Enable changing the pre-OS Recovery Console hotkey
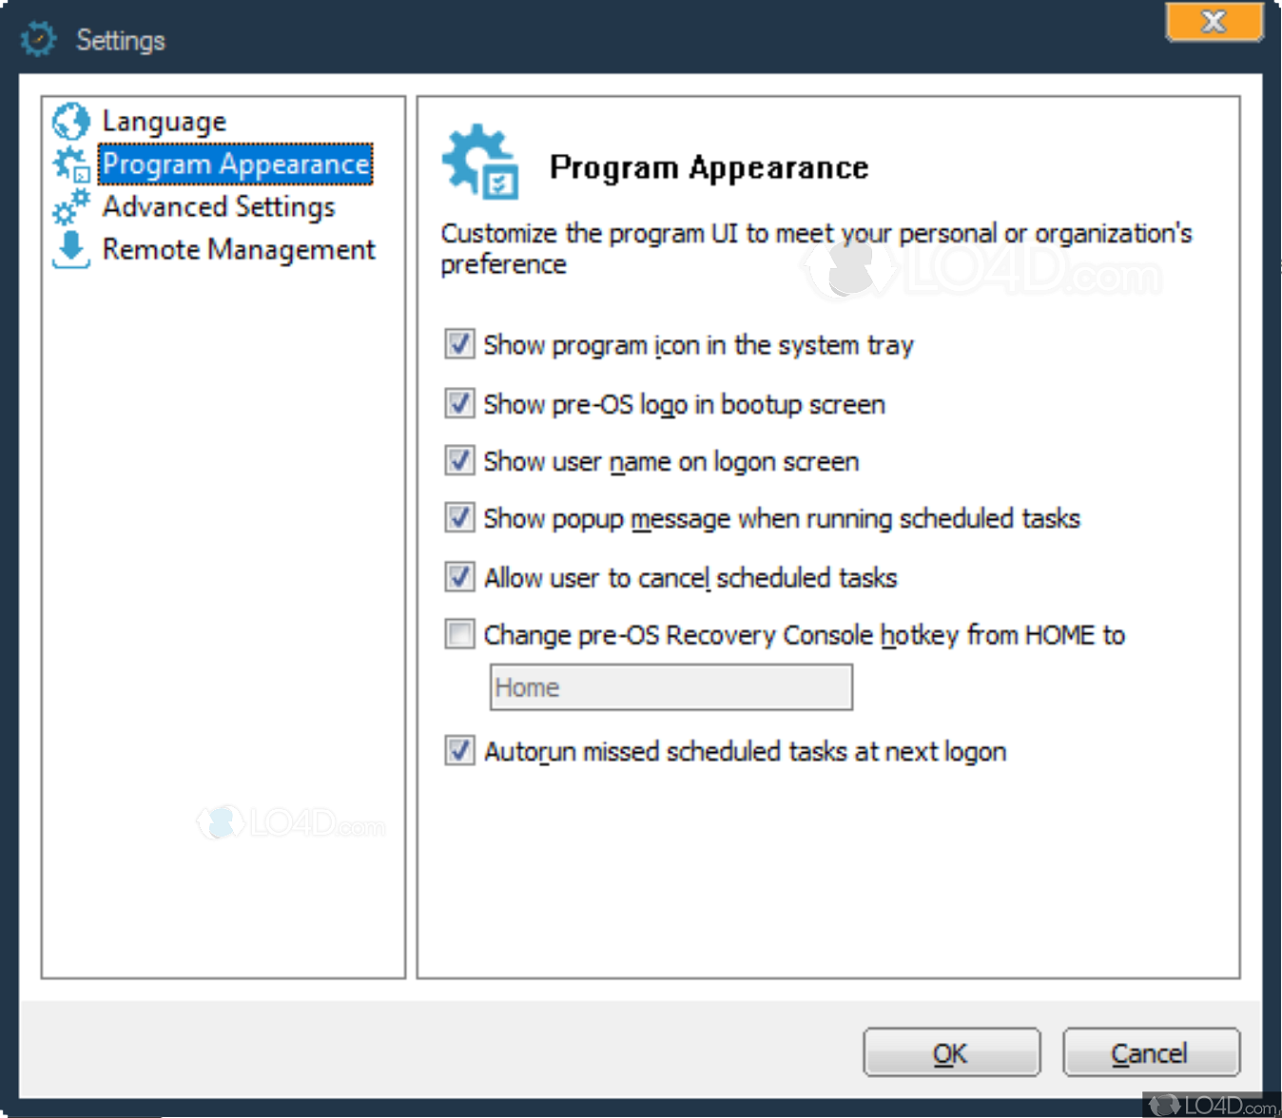 [x=459, y=634]
